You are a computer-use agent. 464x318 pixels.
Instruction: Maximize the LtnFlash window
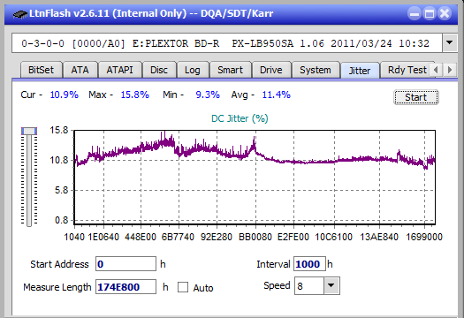pos(430,13)
